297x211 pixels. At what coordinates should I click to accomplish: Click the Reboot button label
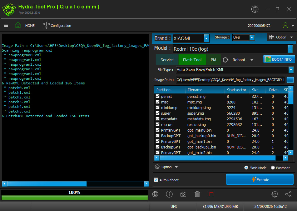(x=239, y=60)
